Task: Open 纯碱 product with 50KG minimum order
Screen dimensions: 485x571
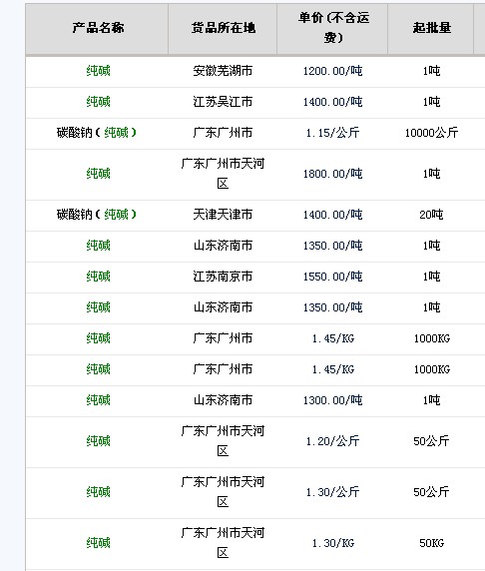Action: click(x=98, y=543)
